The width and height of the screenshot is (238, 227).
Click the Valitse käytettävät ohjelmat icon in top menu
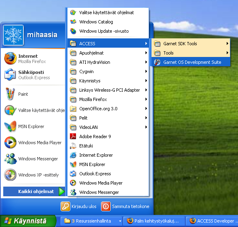(73, 13)
